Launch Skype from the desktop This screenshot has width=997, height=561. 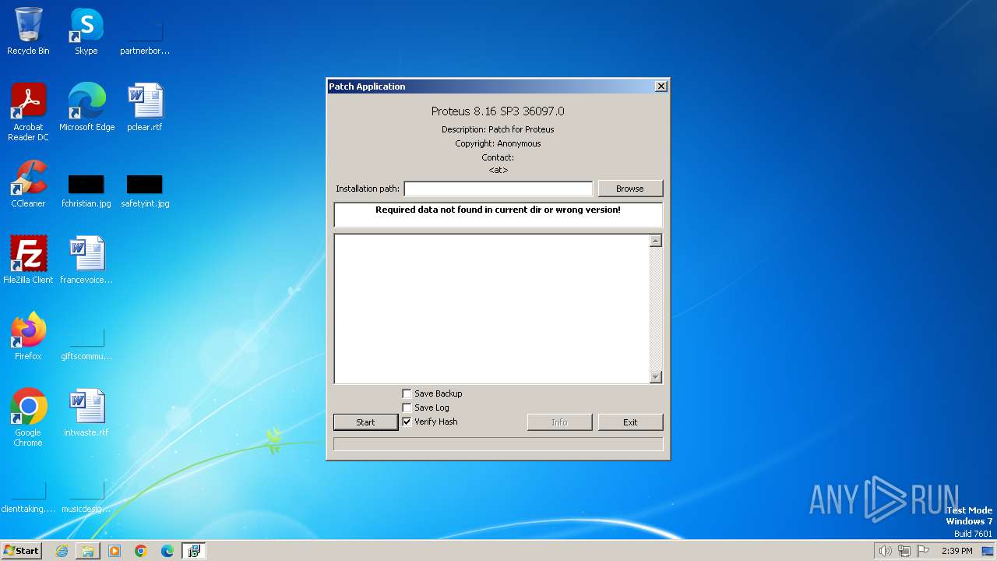click(x=86, y=31)
